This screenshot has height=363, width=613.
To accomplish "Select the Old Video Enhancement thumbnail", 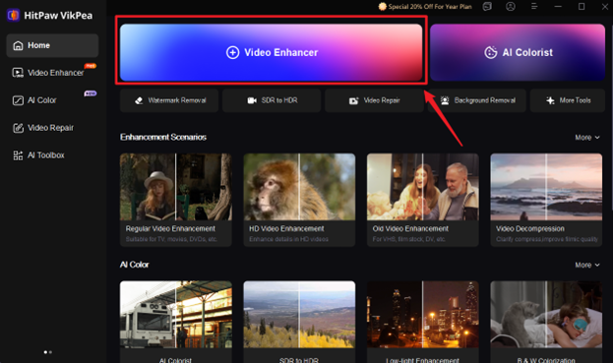I will coord(423,187).
